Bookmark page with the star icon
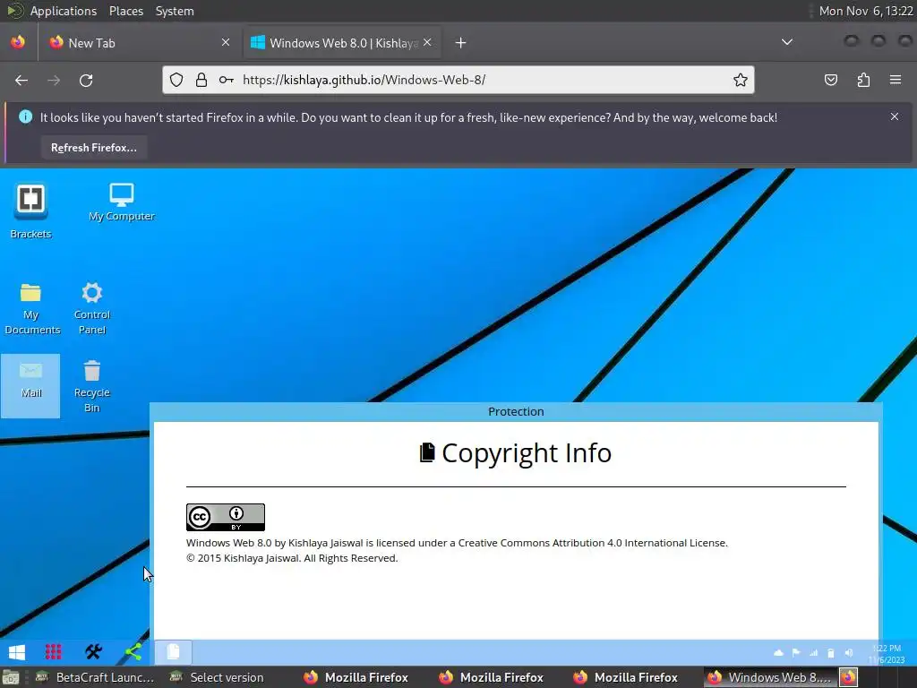This screenshot has height=688, width=917. click(x=741, y=80)
